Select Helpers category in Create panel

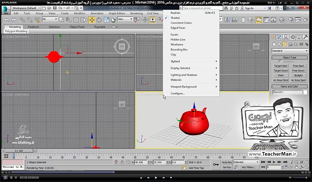(296, 44)
